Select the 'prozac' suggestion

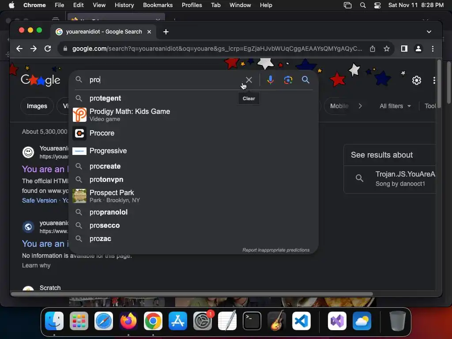194,239
